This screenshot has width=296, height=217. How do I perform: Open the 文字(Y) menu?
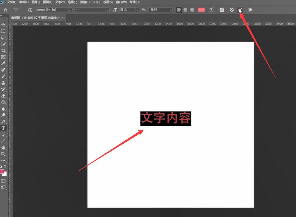[x=60, y=2]
